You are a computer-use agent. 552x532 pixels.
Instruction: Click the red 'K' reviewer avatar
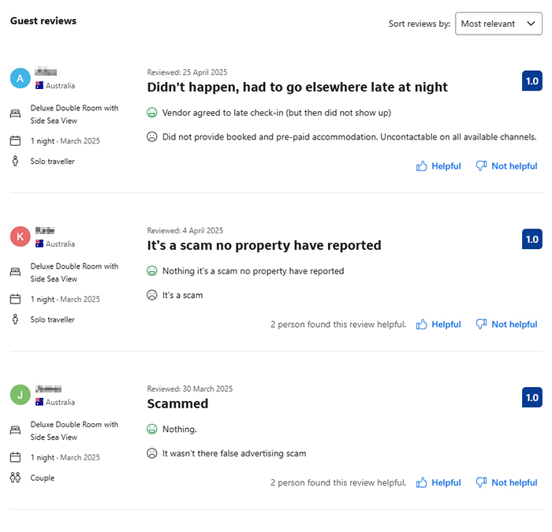(x=21, y=236)
